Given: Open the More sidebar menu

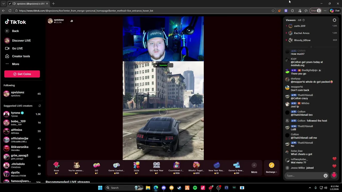Looking at the screenshot, I should point(12,64).
